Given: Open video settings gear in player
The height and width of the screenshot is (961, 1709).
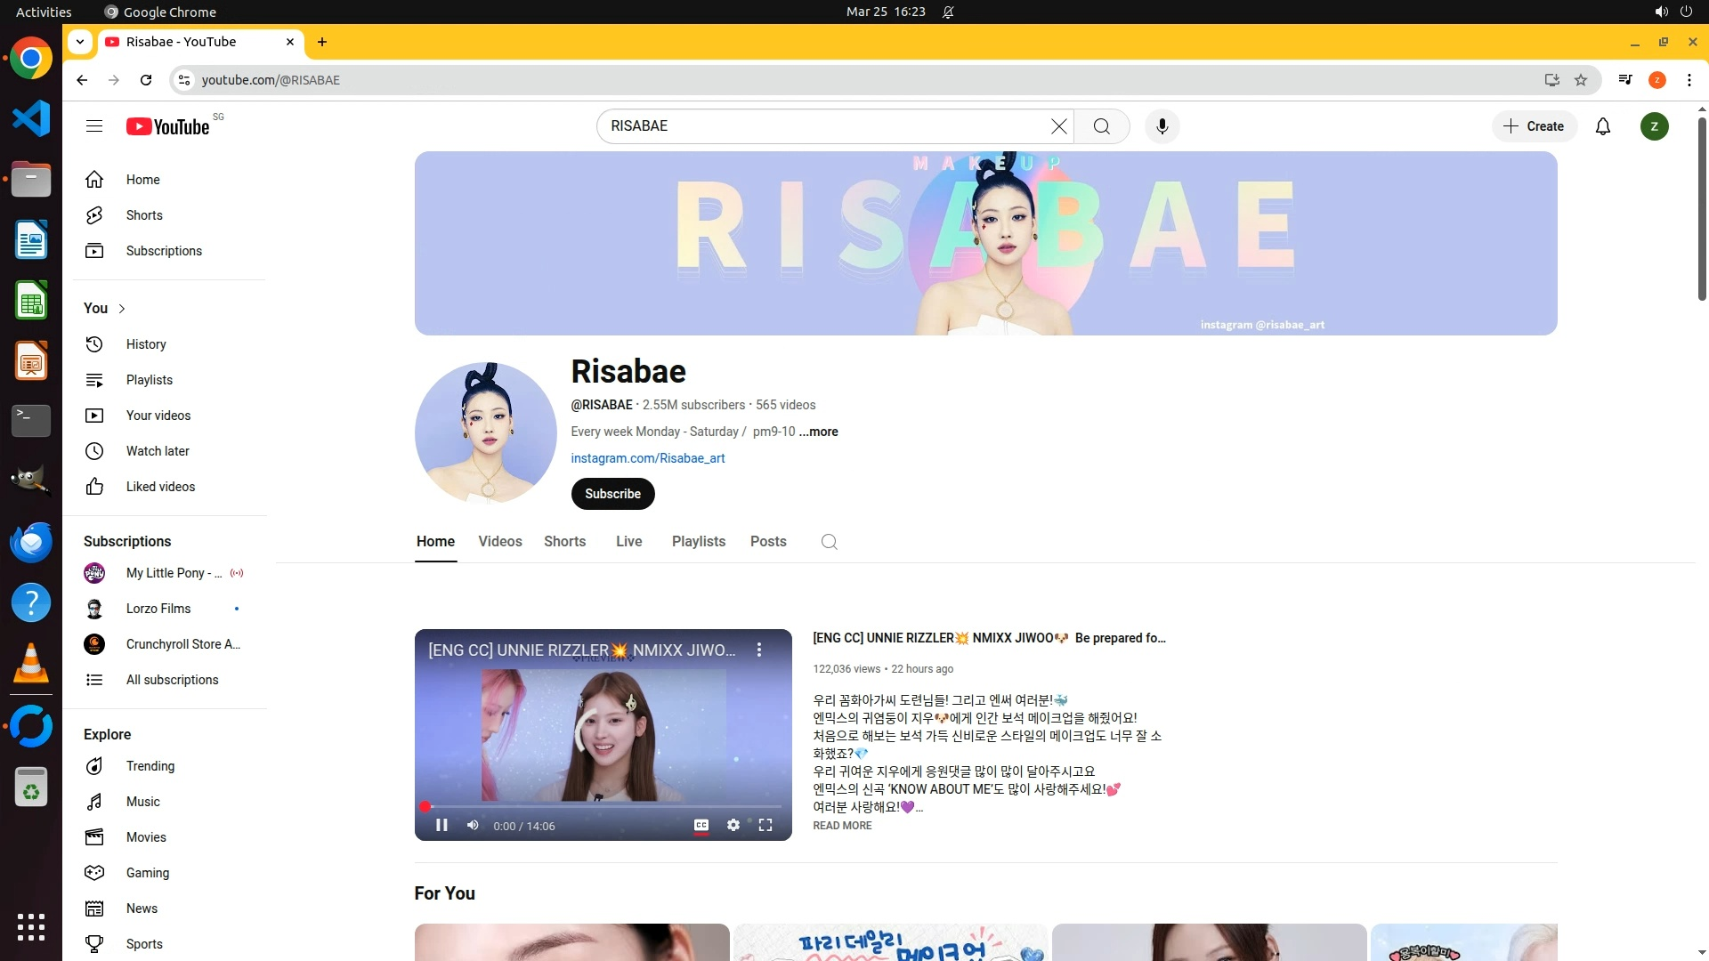Looking at the screenshot, I should click(x=733, y=825).
